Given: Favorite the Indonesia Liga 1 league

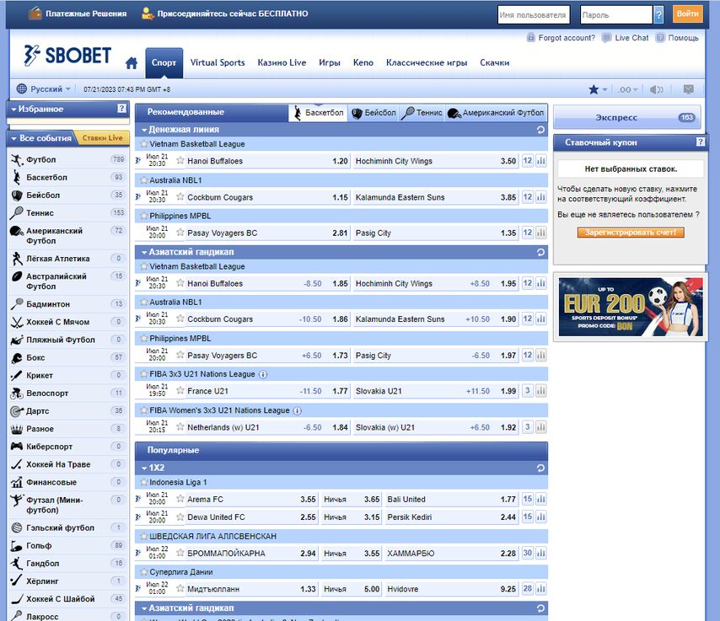Looking at the screenshot, I should (x=144, y=482).
